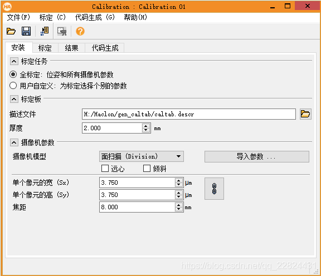Switch to the 安装 tab
The height and width of the screenshot is (276, 321).
click(x=18, y=47)
